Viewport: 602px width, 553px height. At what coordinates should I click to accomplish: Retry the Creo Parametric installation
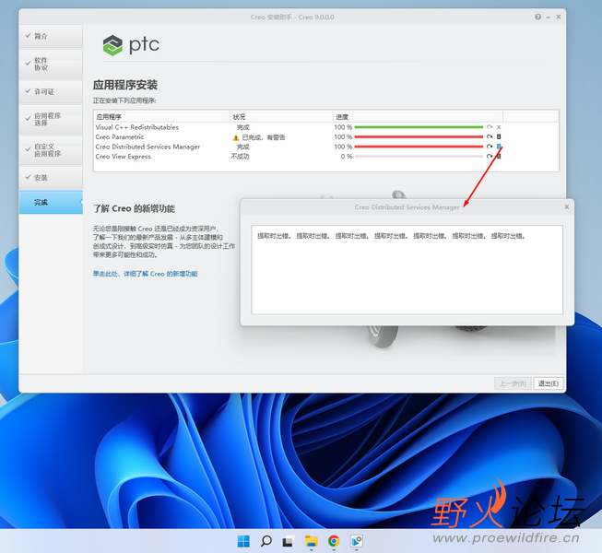pos(490,136)
